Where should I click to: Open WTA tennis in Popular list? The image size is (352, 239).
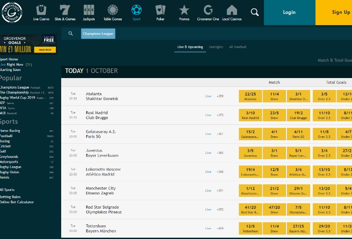[27, 108]
